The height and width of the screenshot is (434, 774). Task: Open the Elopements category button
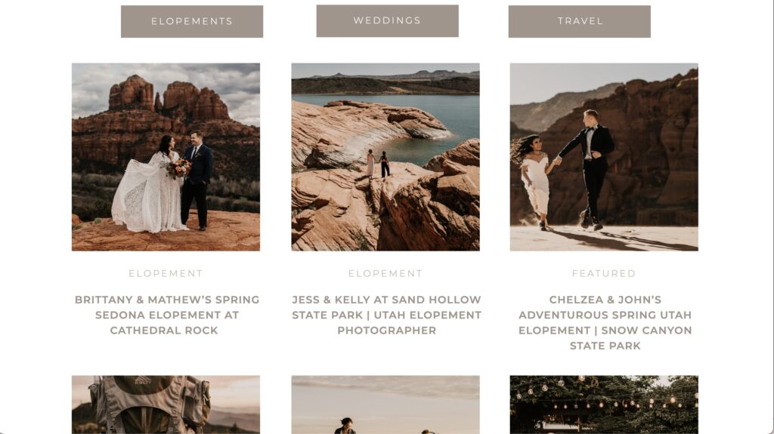coord(192,21)
